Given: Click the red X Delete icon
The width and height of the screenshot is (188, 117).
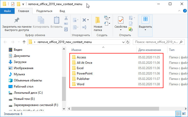Looking at the screenshot, I should click(84, 20).
